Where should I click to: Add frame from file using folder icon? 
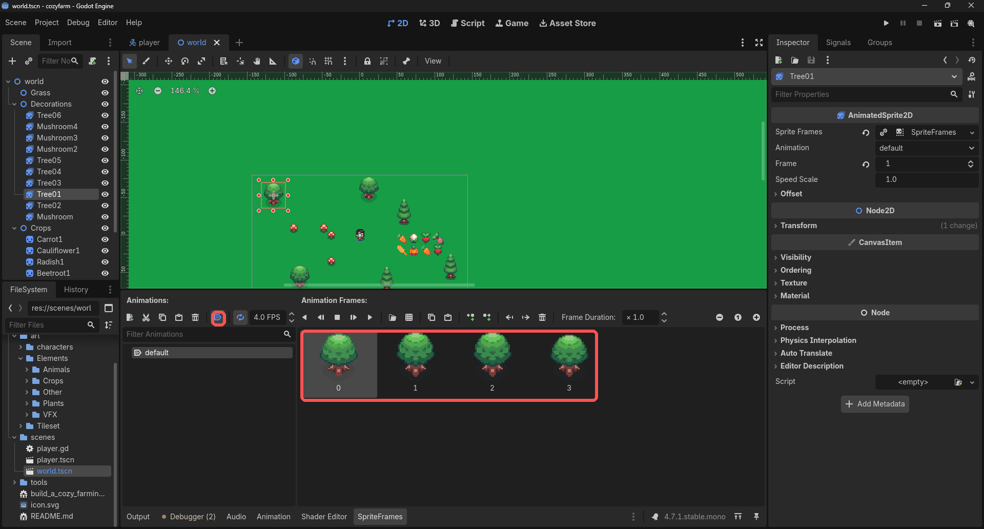pyautogui.click(x=393, y=317)
